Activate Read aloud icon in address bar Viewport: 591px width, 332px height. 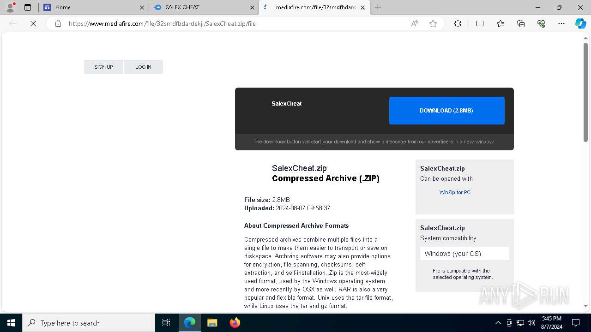(x=415, y=24)
